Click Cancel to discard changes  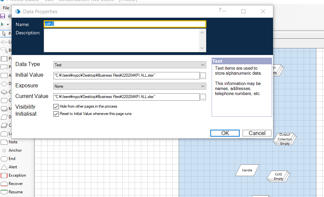[x=257, y=133]
